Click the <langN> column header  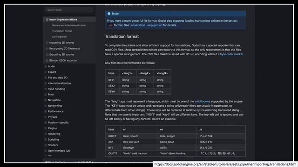(x=162, y=73)
